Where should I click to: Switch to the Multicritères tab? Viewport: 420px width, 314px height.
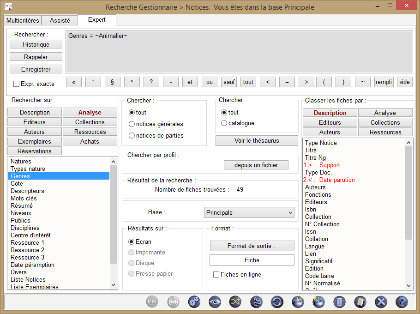(23, 20)
